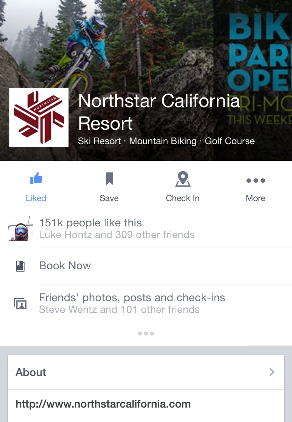The image size is (292, 422).
Task: Tap the Save bookmark icon
Action: (109, 179)
